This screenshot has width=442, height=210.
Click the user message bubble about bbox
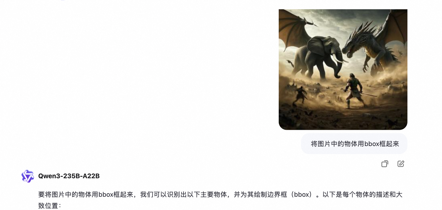354,144
